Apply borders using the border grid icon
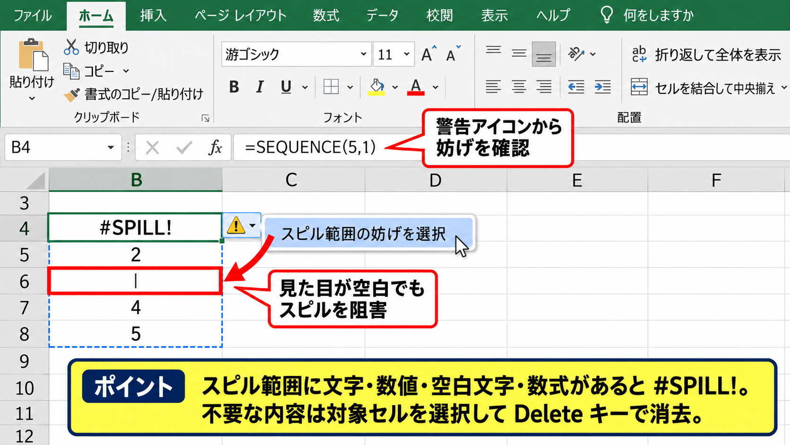The image size is (790, 445). click(x=331, y=87)
